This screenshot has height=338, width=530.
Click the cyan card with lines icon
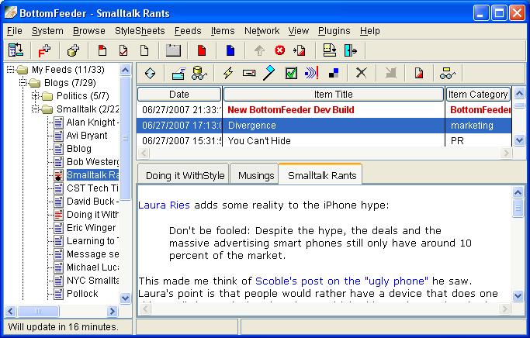[178, 73]
